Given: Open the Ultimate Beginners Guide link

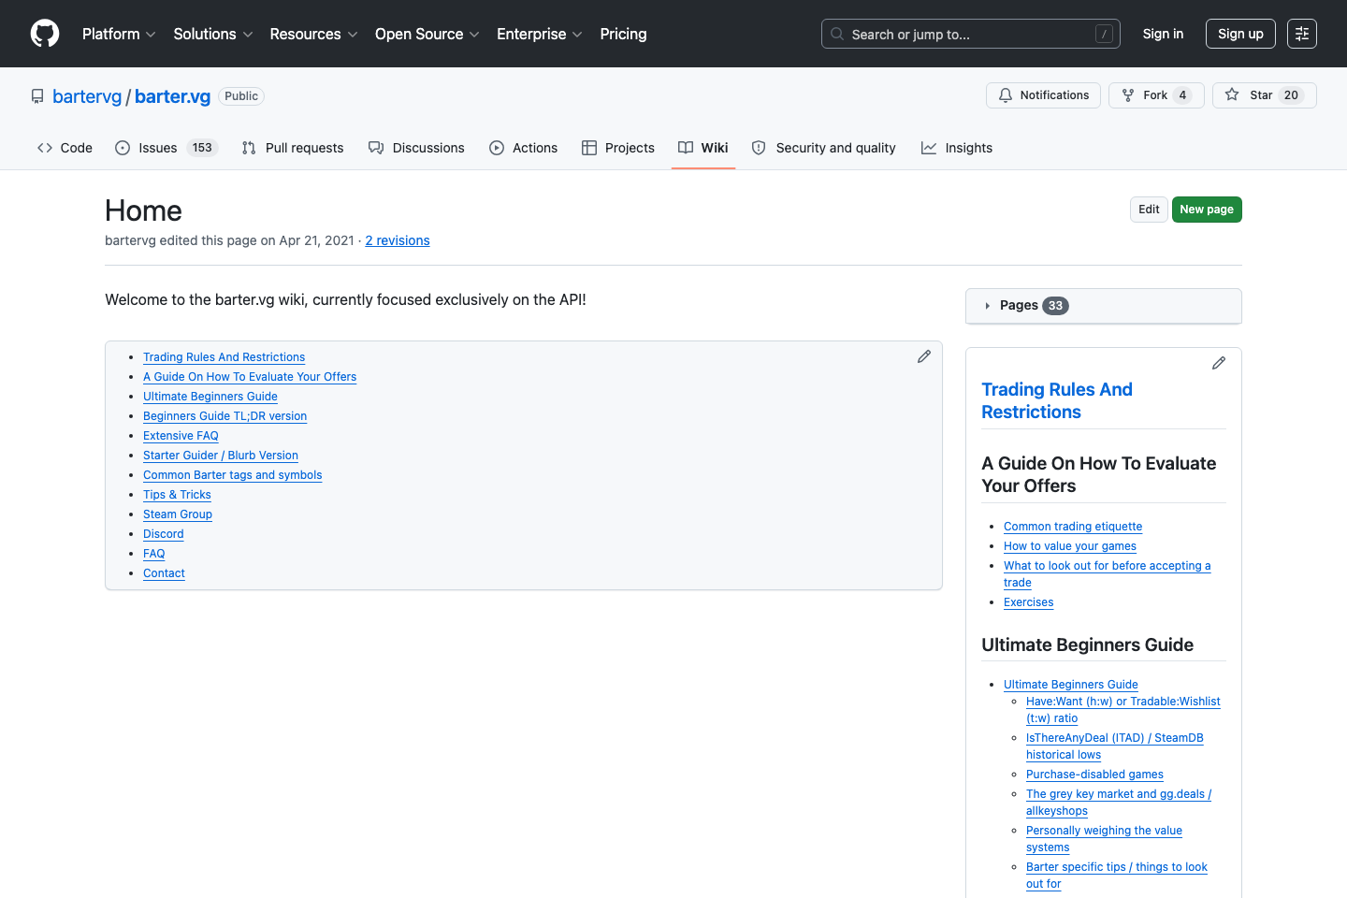Looking at the screenshot, I should click(210, 396).
